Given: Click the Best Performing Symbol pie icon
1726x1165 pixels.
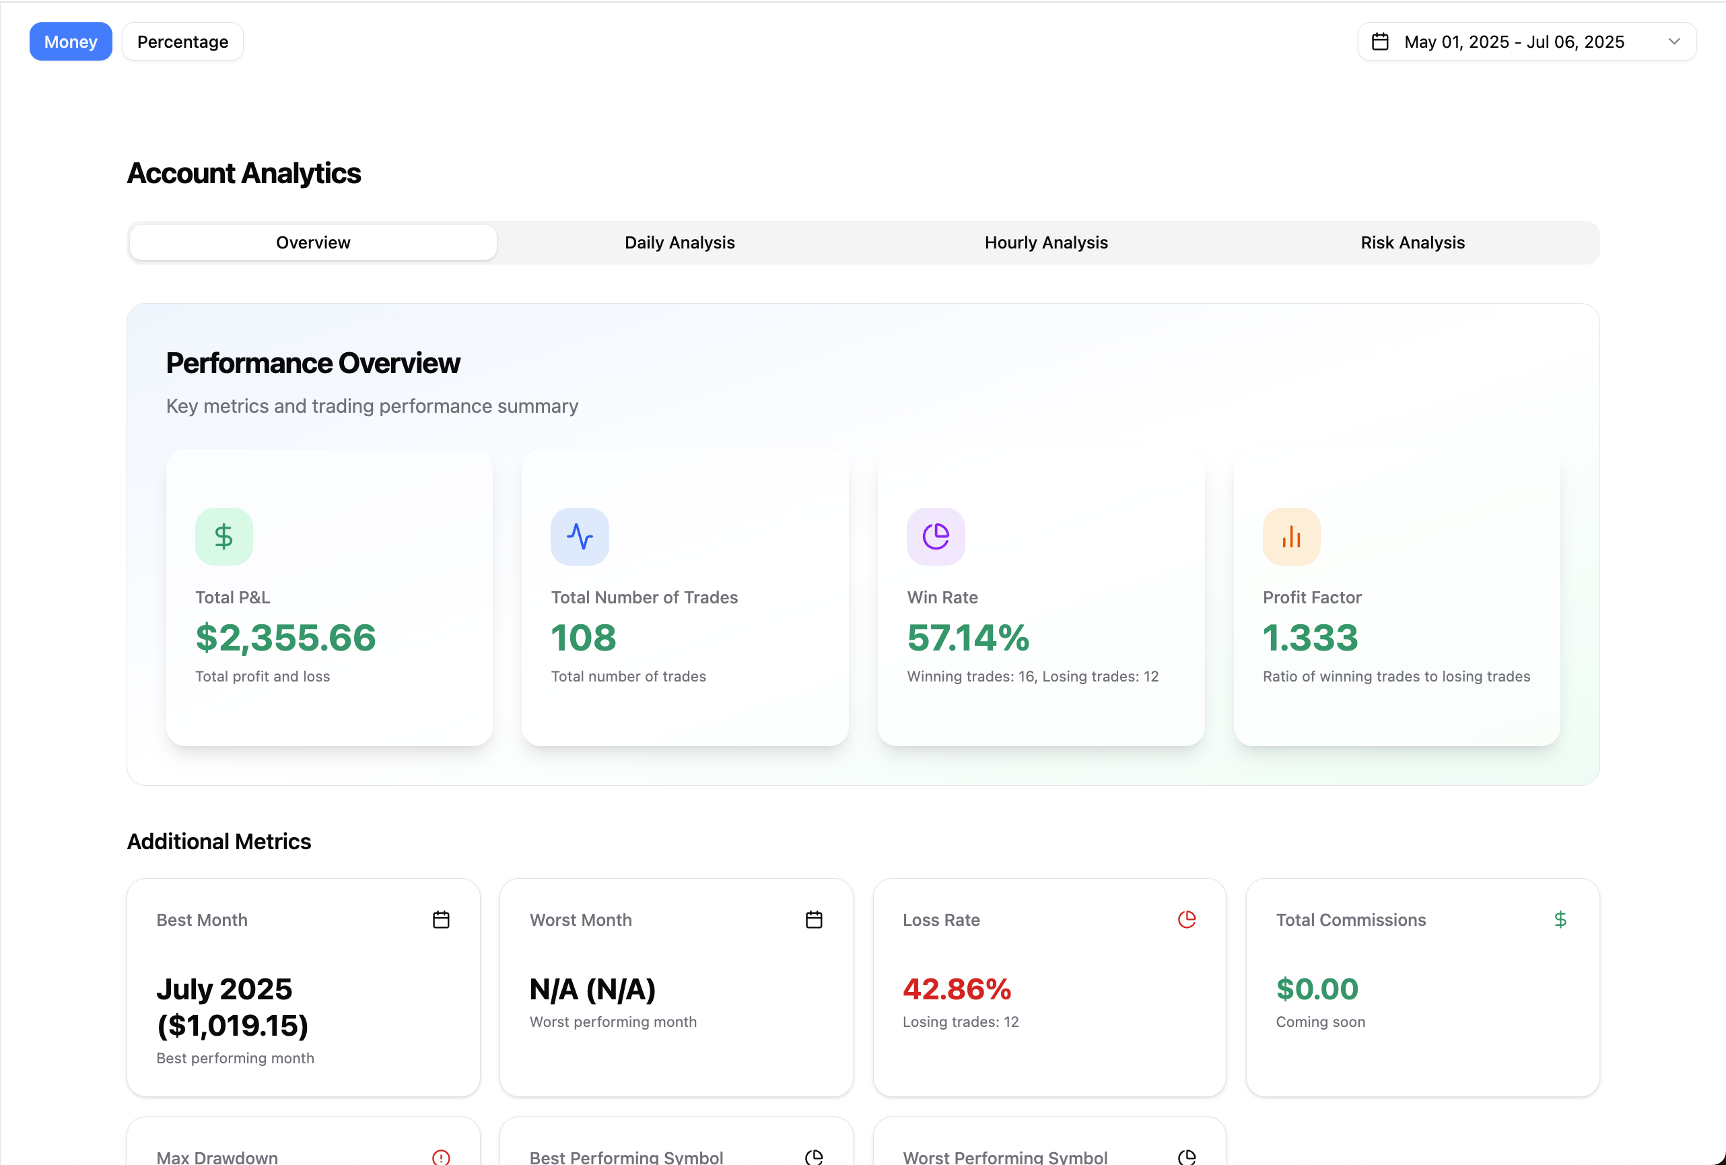Looking at the screenshot, I should point(813,1156).
